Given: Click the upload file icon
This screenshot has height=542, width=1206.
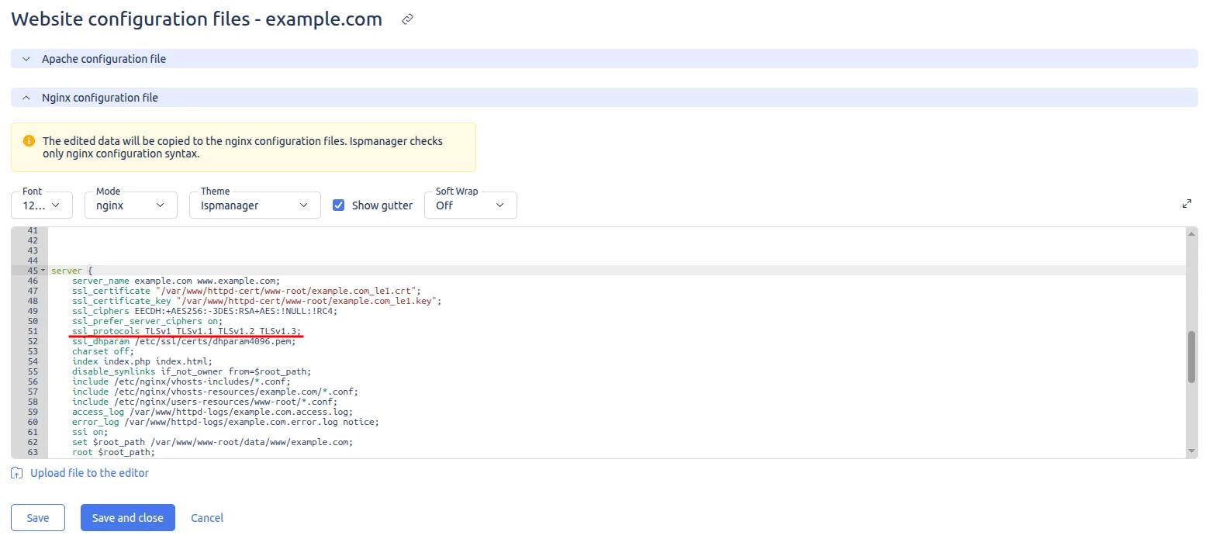Looking at the screenshot, I should (x=17, y=473).
